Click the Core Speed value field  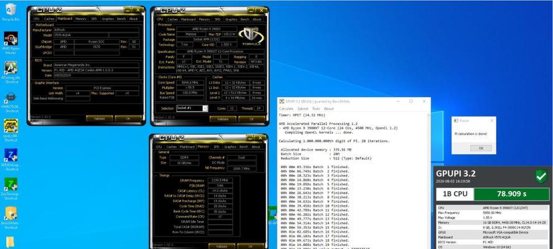(x=190, y=83)
